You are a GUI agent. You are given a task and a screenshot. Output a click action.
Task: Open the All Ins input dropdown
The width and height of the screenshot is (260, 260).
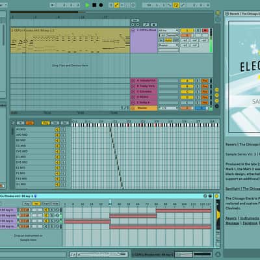(x=168, y=31)
